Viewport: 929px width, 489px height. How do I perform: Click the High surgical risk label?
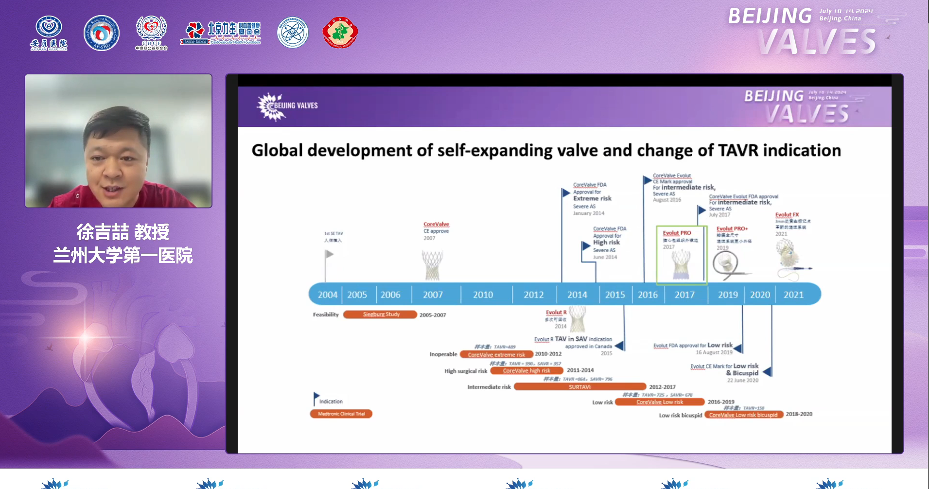coord(466,371)
